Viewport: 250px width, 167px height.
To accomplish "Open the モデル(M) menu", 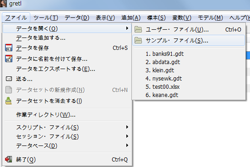I will tap(210, 18).
